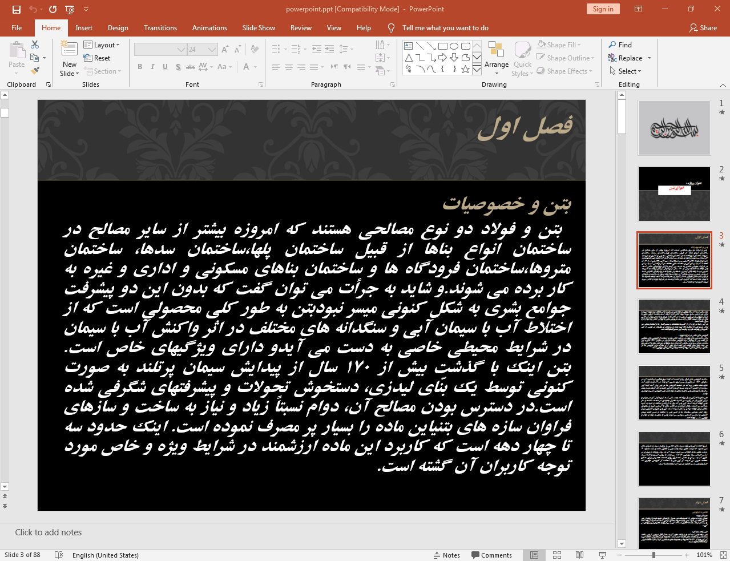Open the font size dropdown
730x561 pixels.
[x=212, y=50]
